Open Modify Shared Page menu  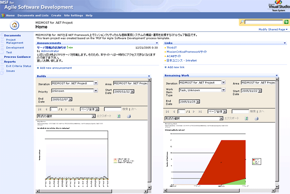coord(273,30)
